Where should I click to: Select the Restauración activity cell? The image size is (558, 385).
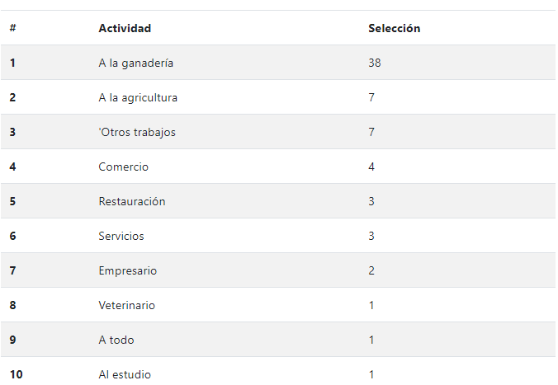pyautogui.click(x=132, y=201)
